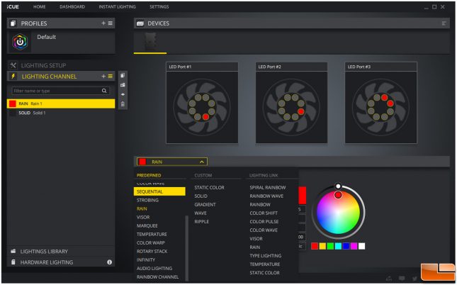The height and width of the screenshot is (285, 457).
Task: Choose ROTARY STACK effect
Action: pyautogui.click(x=152, y=251)
